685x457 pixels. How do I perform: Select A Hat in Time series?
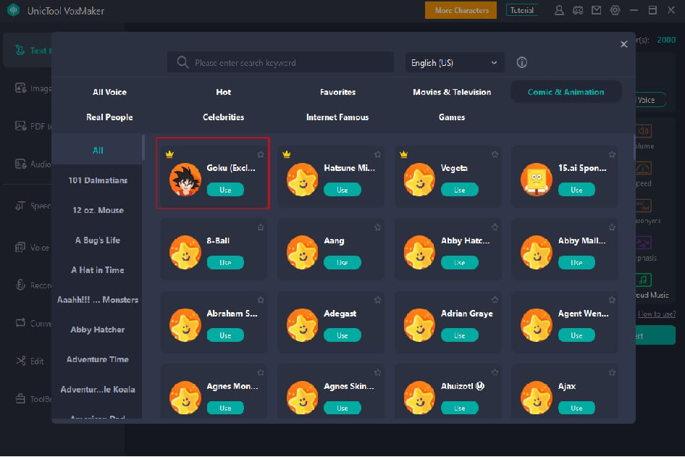pyautogui.click(x=98, y=270)
